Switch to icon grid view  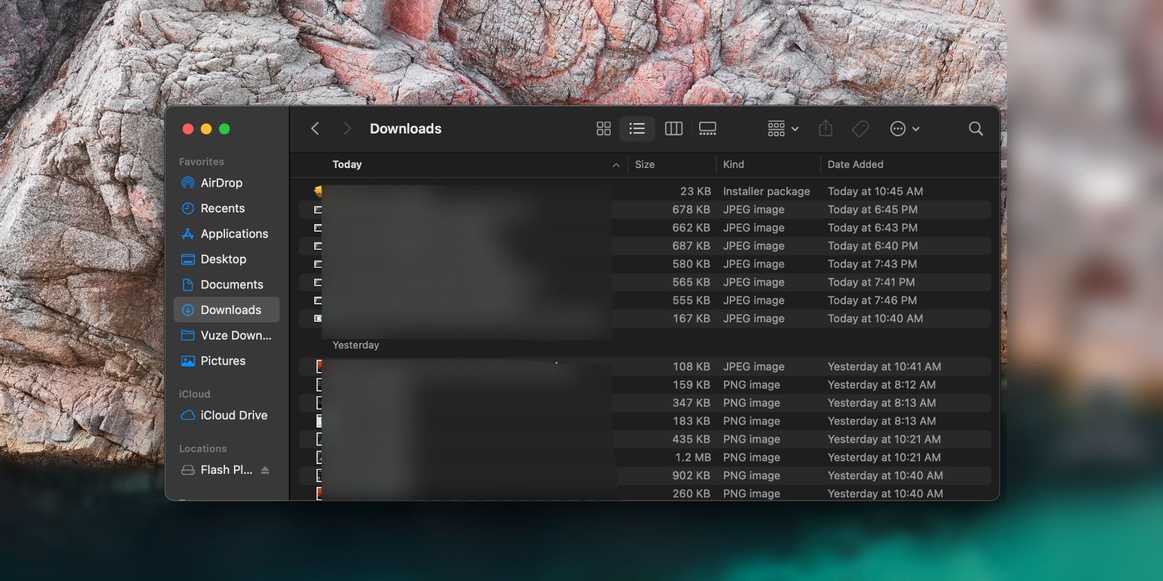tap(603, 129)
